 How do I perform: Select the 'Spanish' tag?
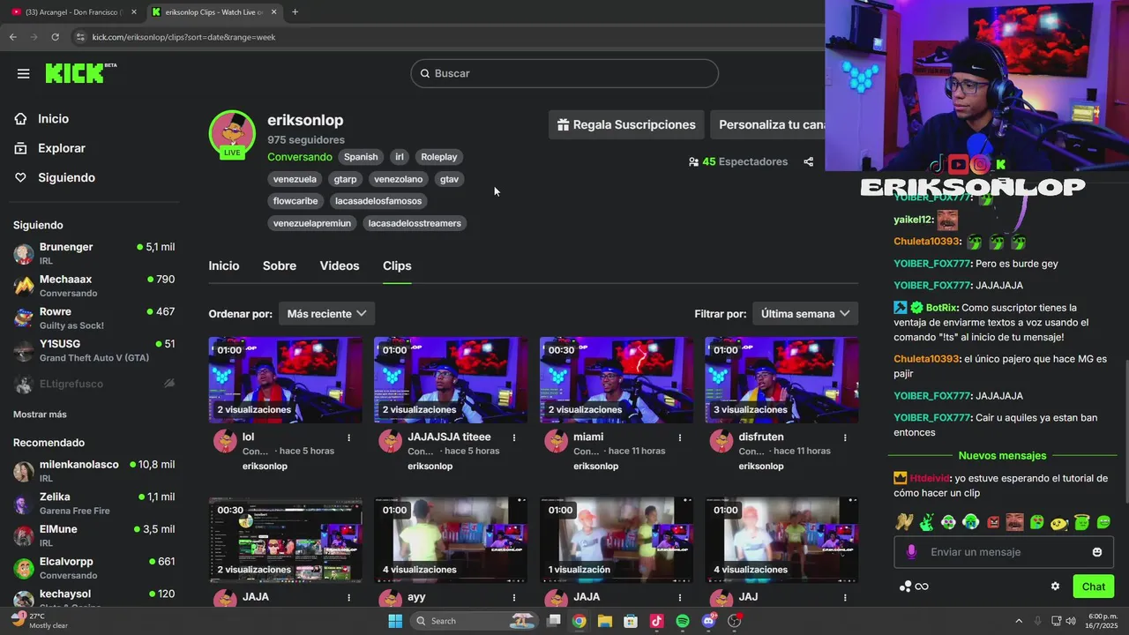click(x=361, y=157)
